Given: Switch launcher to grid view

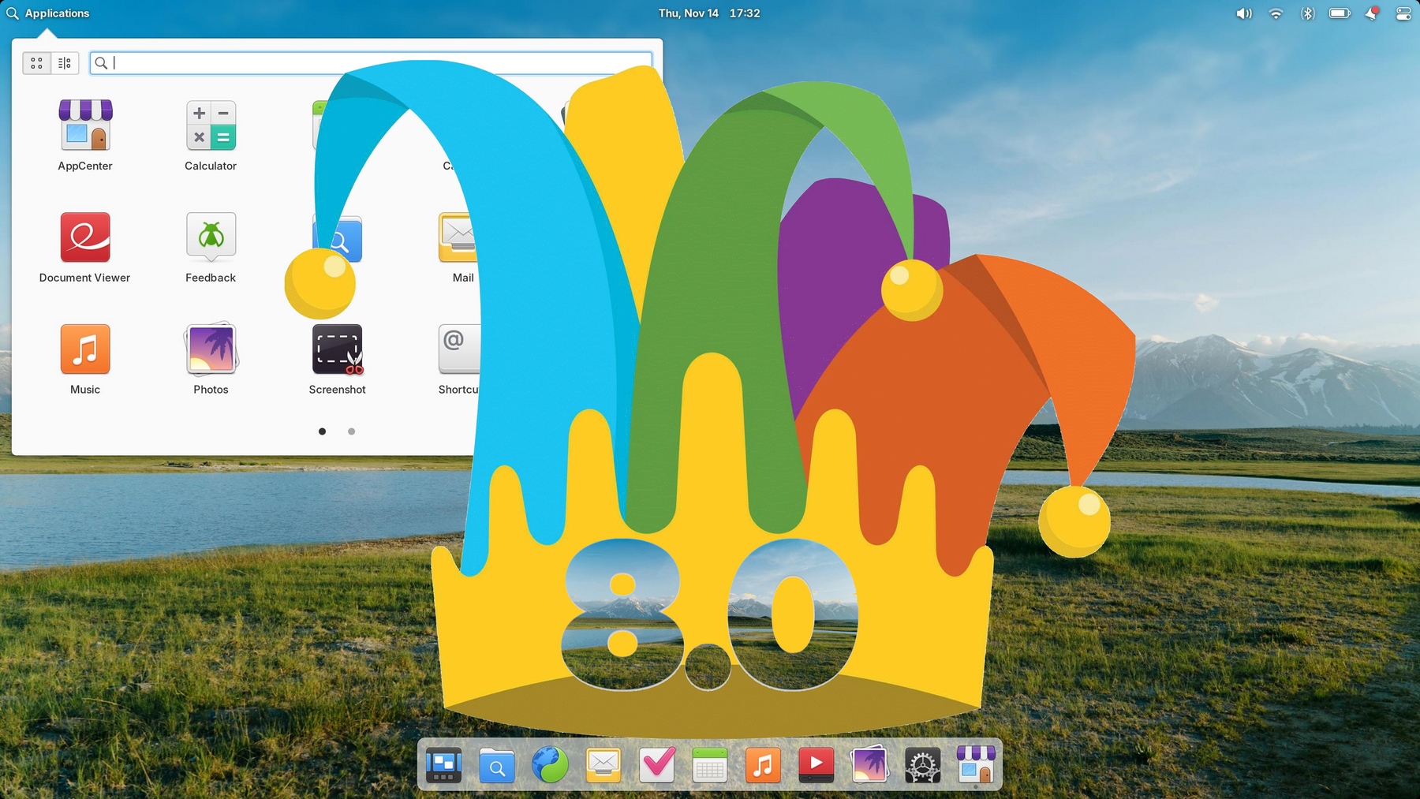Looking at the screenshot, I should coord(37,63).
